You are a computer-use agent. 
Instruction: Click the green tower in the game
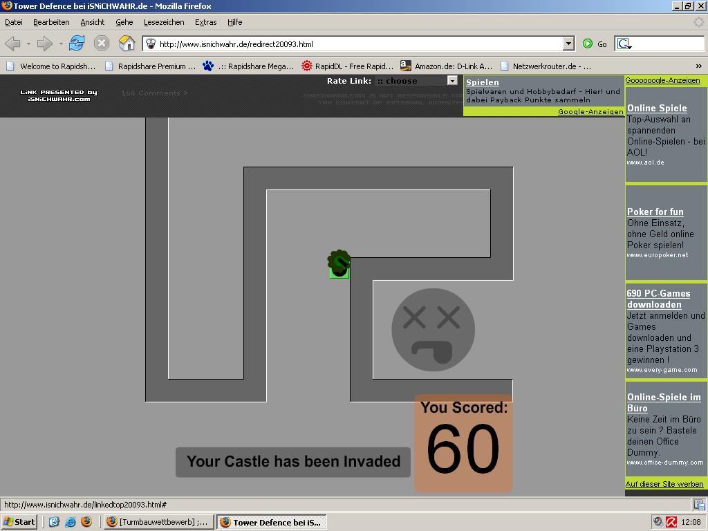coord(339,265)
